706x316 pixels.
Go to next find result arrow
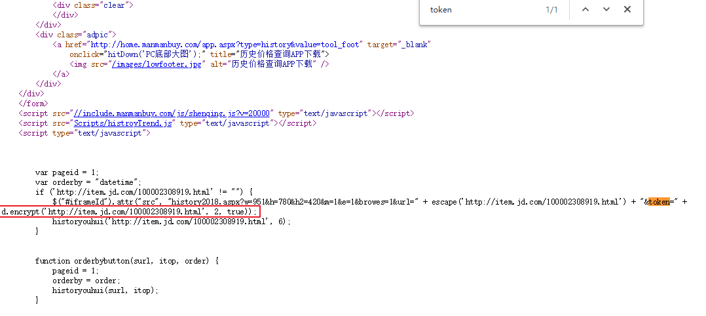[x=606, y=9]
